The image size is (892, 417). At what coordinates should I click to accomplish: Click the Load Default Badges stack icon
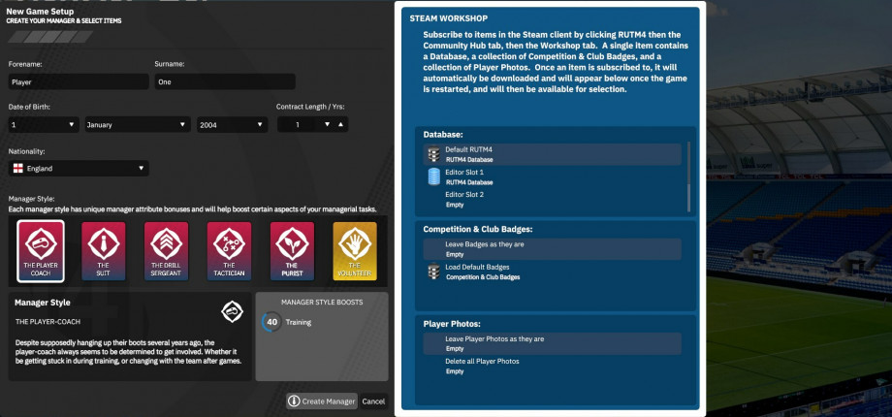pyautogui.click(x=434, y=272)
